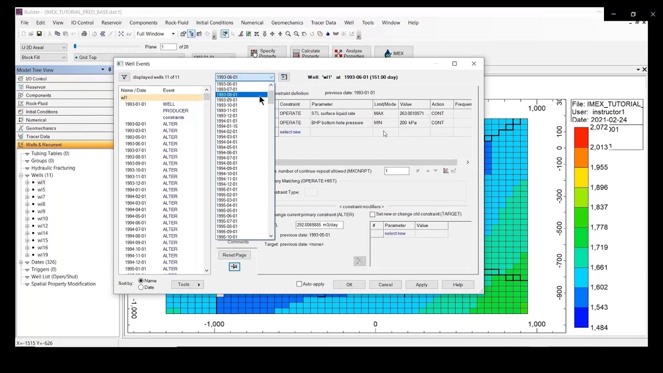Select the Name sort radio button
663x373 pixels.
tap(141, 281)
